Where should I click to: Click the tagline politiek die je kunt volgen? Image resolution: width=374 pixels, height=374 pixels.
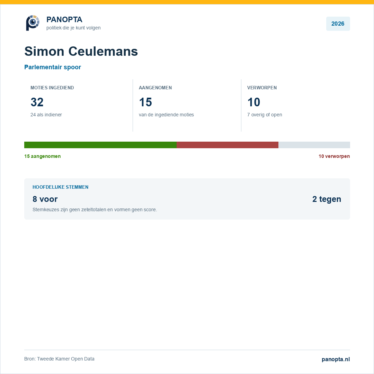click(x=73, y=28)
